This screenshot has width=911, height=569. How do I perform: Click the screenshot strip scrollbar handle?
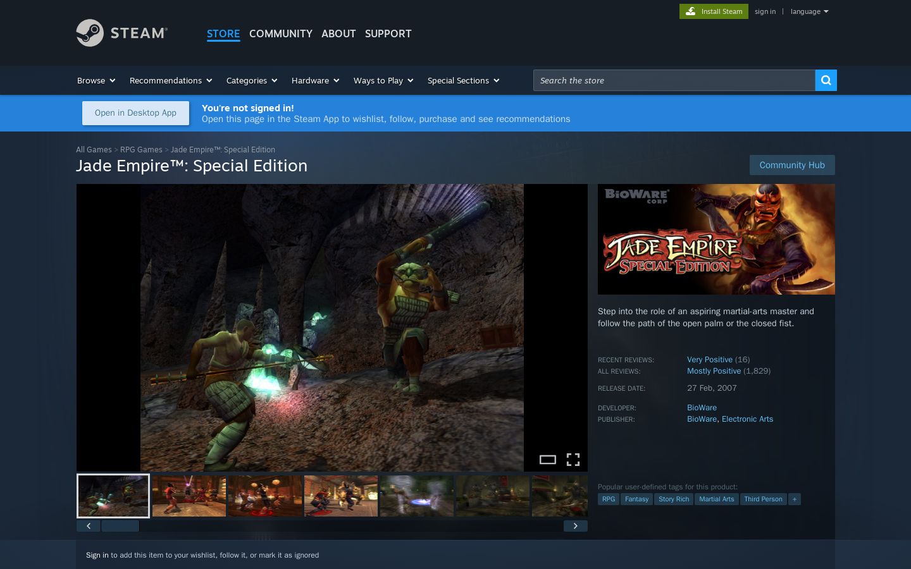(x=120, y=526)
